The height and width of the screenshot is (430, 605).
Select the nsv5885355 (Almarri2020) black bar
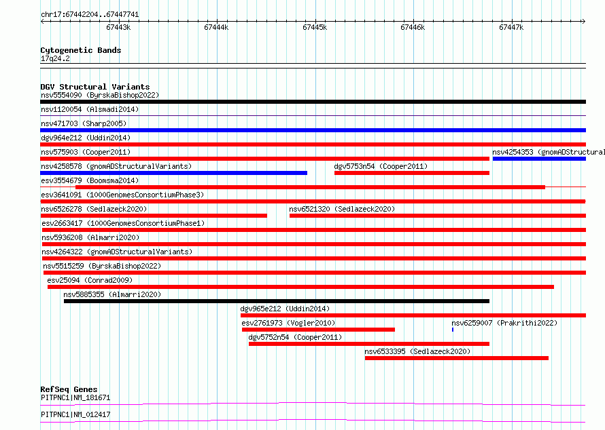277,301
